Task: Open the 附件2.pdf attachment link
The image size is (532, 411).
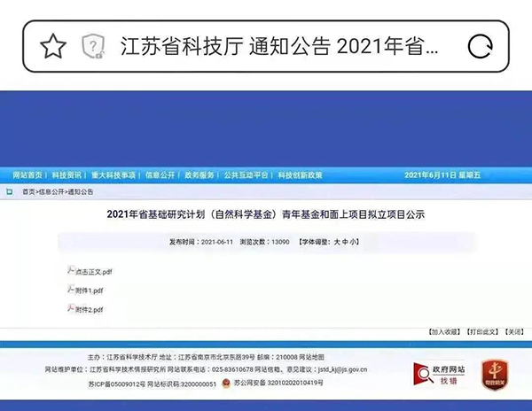Action: pos(90,309)
